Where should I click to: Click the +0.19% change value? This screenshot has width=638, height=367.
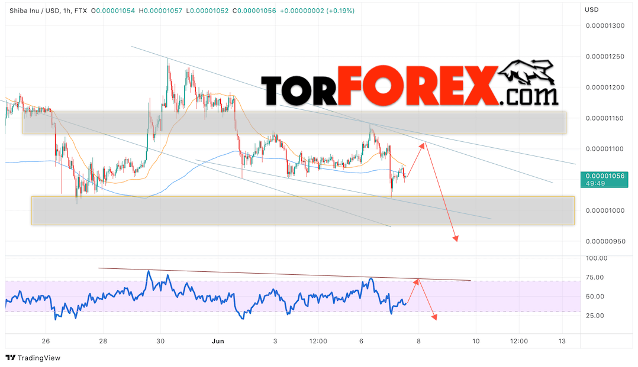(341, 11)
